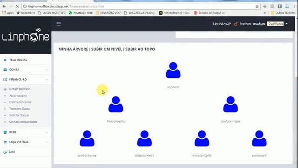This screenshot has width=298, height=168.
Task: Open Dados Bancários submenu item
Action: click(20, 102)
